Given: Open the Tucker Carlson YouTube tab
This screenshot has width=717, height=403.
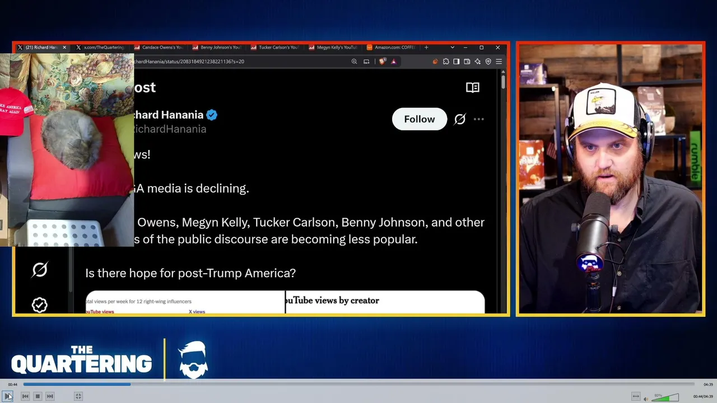Looking at the screenshot, I should tap(275, 48).
